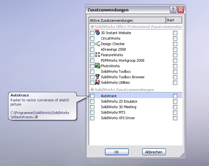The width and height of the screenshot is (209, 166).
Task: Check SolidWorks Toolbox Browser active checkbox
Action: click(x=92, y=77)
